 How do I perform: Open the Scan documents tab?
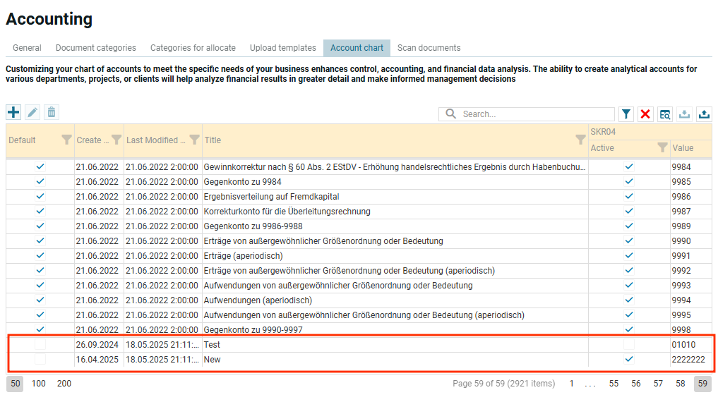[429, 48]
